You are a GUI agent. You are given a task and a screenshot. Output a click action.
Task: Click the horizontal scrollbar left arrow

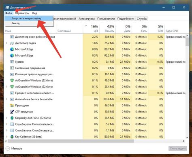point(6,141)
